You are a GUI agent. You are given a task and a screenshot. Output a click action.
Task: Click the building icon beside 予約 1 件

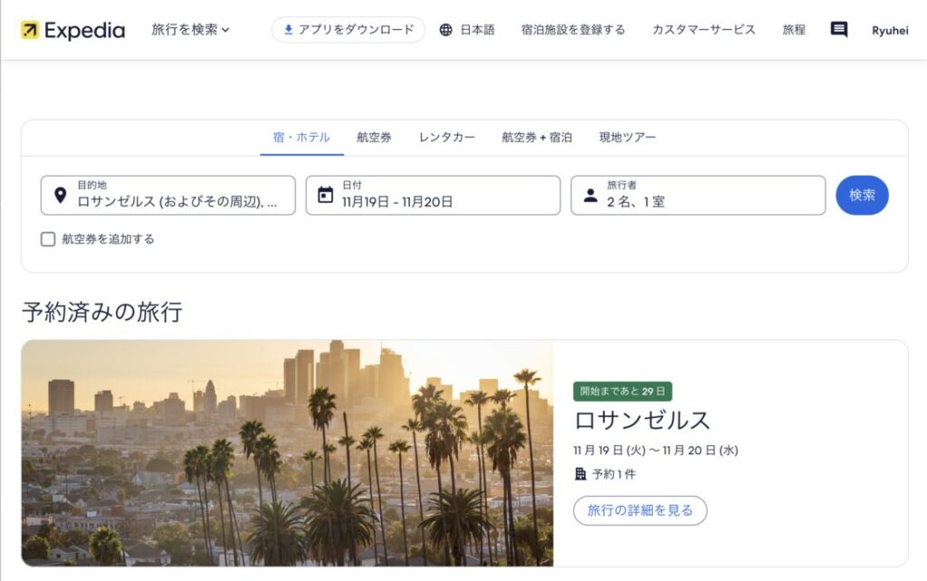(580, 474)
